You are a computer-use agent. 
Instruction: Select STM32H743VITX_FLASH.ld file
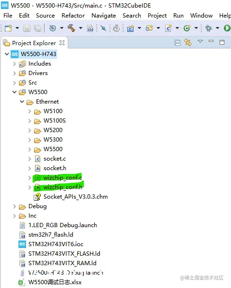tap(64, 254)
